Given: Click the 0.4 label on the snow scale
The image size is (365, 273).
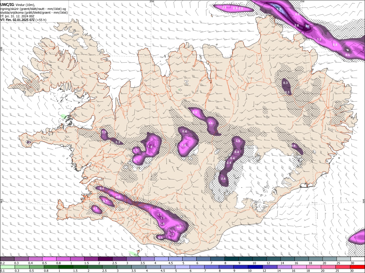Looking at the screenshot, I should tap(31, 263).
